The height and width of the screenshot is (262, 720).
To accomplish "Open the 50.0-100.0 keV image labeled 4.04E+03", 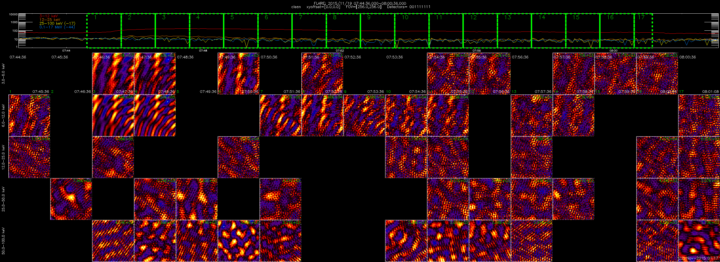I will tap(113, 241).
